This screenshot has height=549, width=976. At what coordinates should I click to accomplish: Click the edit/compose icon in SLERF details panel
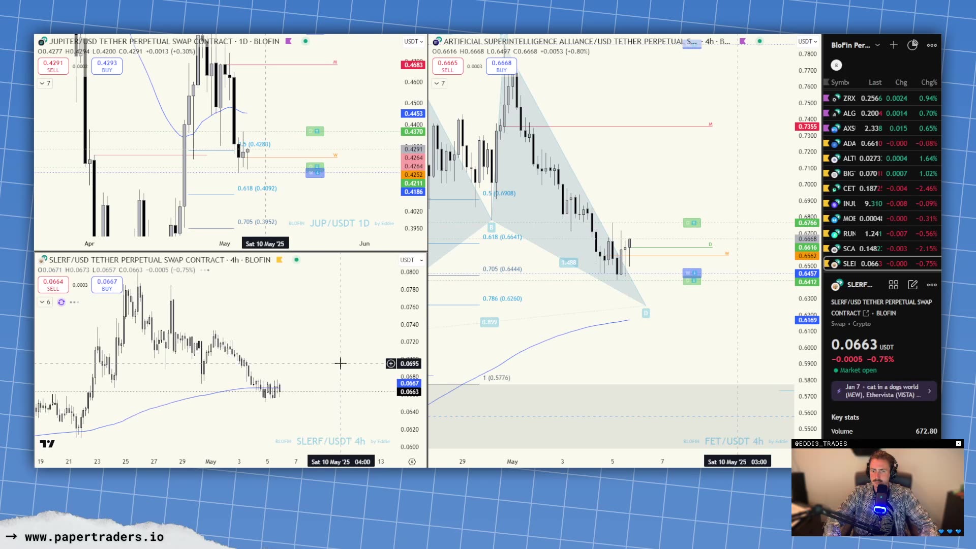(x=913, y=285)
